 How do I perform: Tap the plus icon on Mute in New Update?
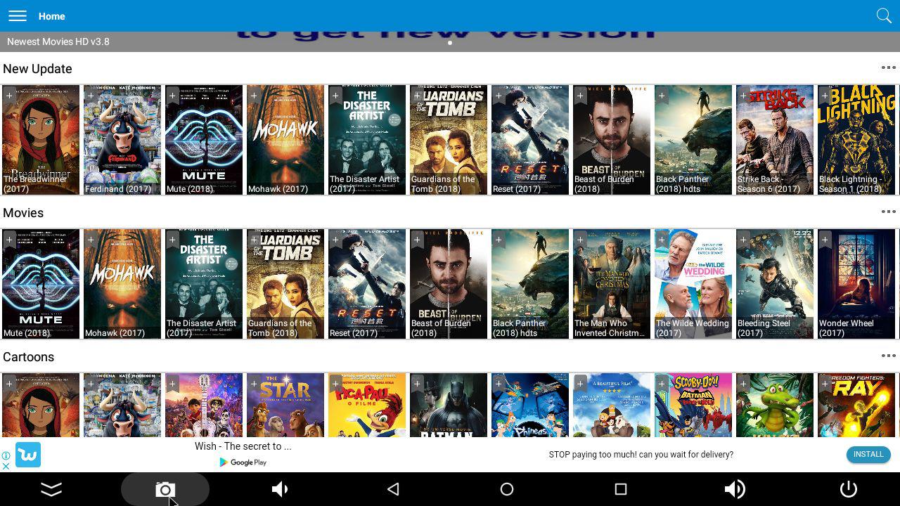[x=172, y=96]
